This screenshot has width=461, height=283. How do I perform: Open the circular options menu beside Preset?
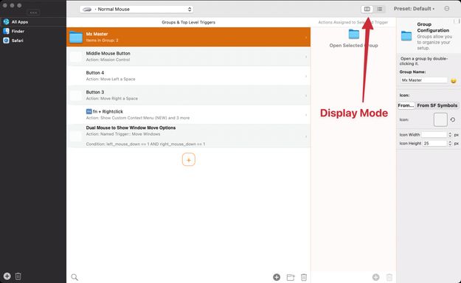coord(447,9)
